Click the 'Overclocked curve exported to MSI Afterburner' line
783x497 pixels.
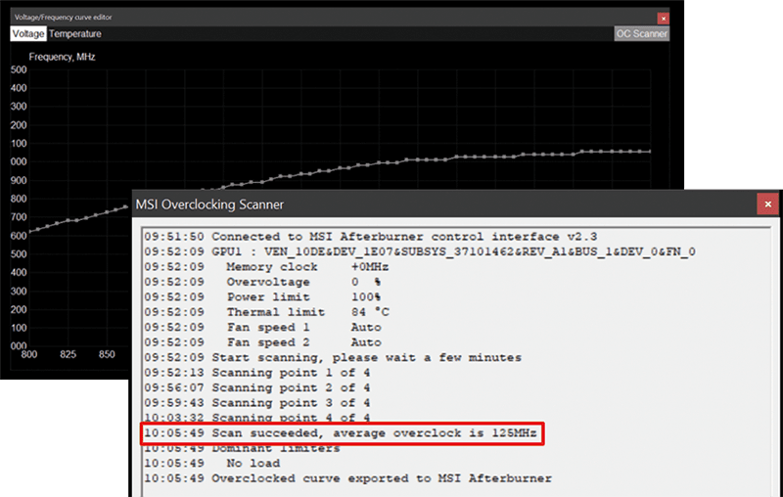(348, 478)
